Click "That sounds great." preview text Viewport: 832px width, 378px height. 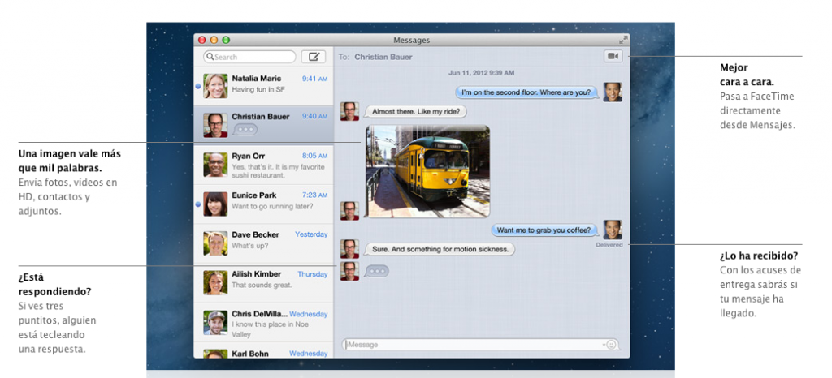pos(262,285)
